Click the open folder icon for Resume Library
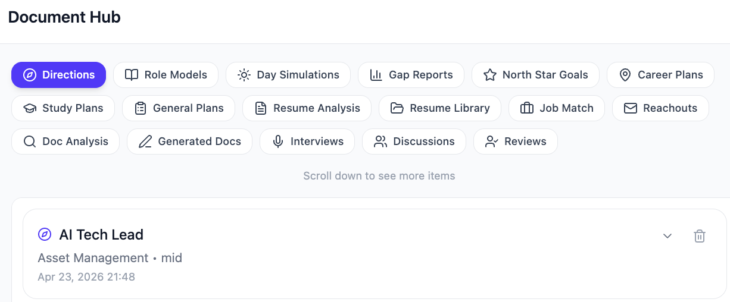730x302 pixels. coord(397,108)
